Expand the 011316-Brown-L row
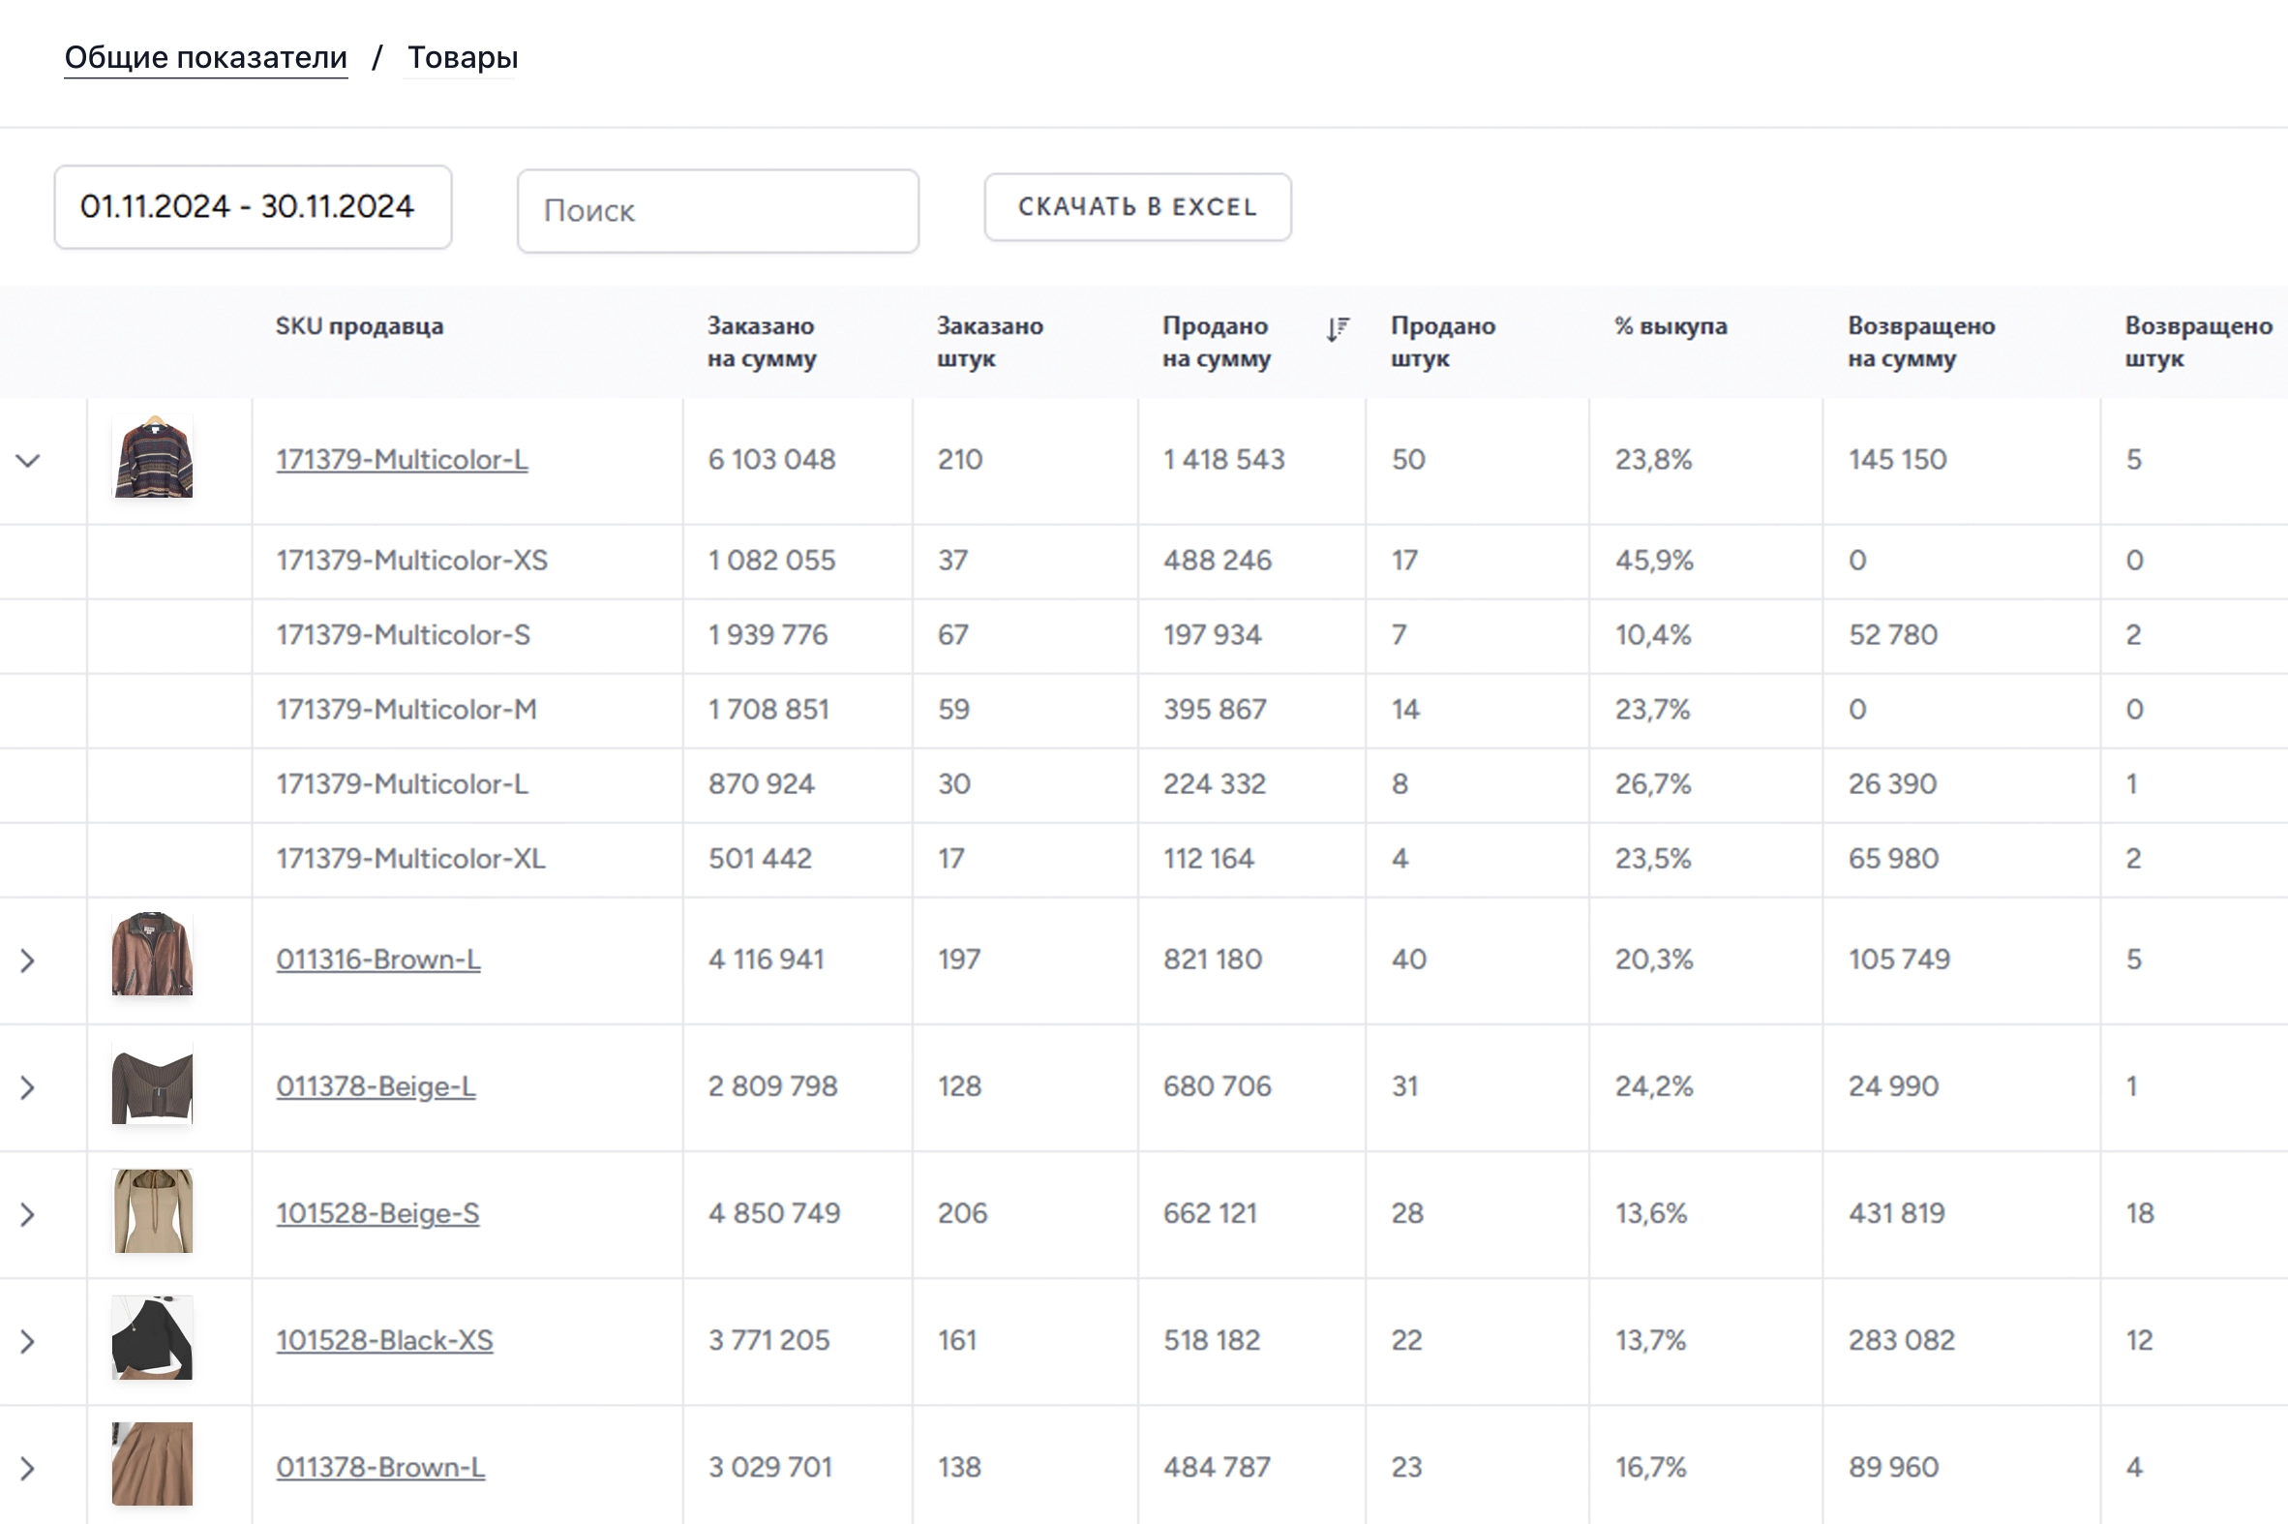This screenshot has width=2288, height=1524. pyautogui.click(x=28, y=960)
